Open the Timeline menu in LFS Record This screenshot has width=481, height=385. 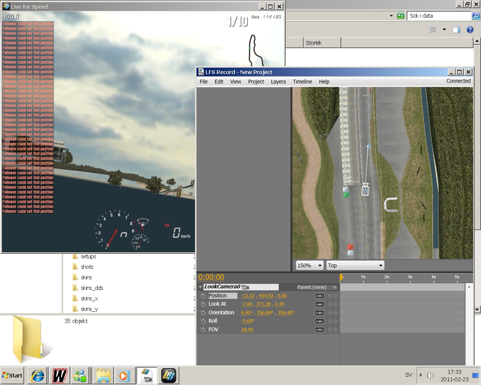click(x=303, y=82)
